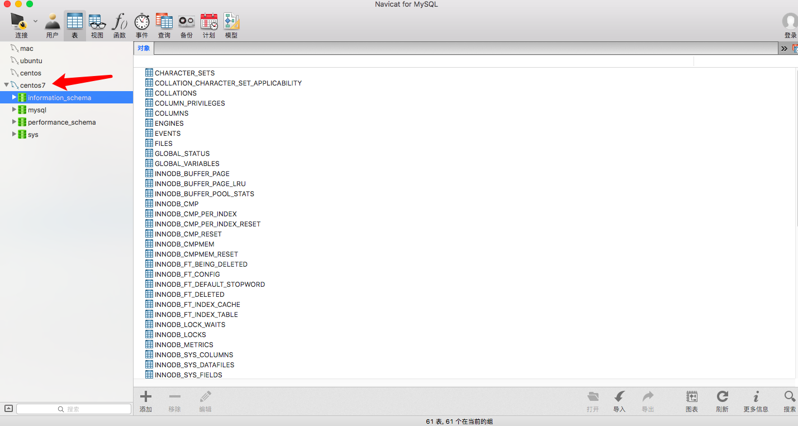Expand the information_schema database triangle
798x426 pixels.
tap(15, 97)
